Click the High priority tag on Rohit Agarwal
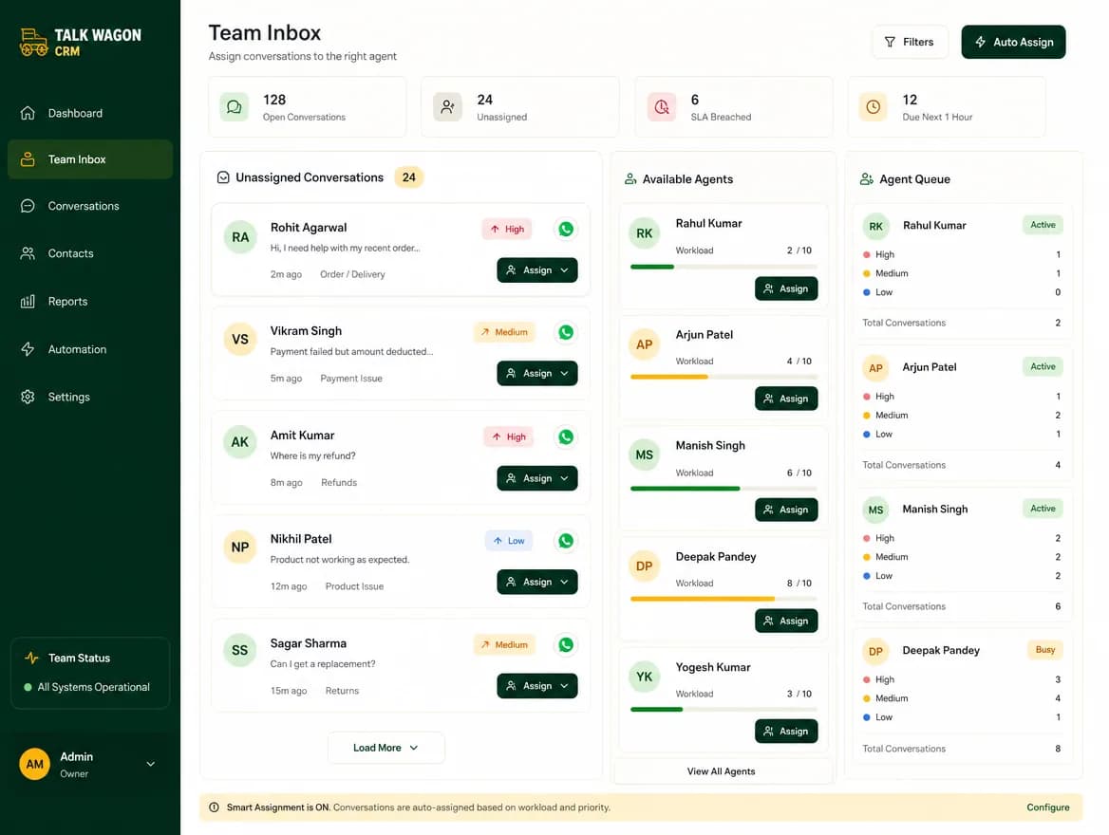This screenshot has height=835, width=1109. click(x=507, y=229)
